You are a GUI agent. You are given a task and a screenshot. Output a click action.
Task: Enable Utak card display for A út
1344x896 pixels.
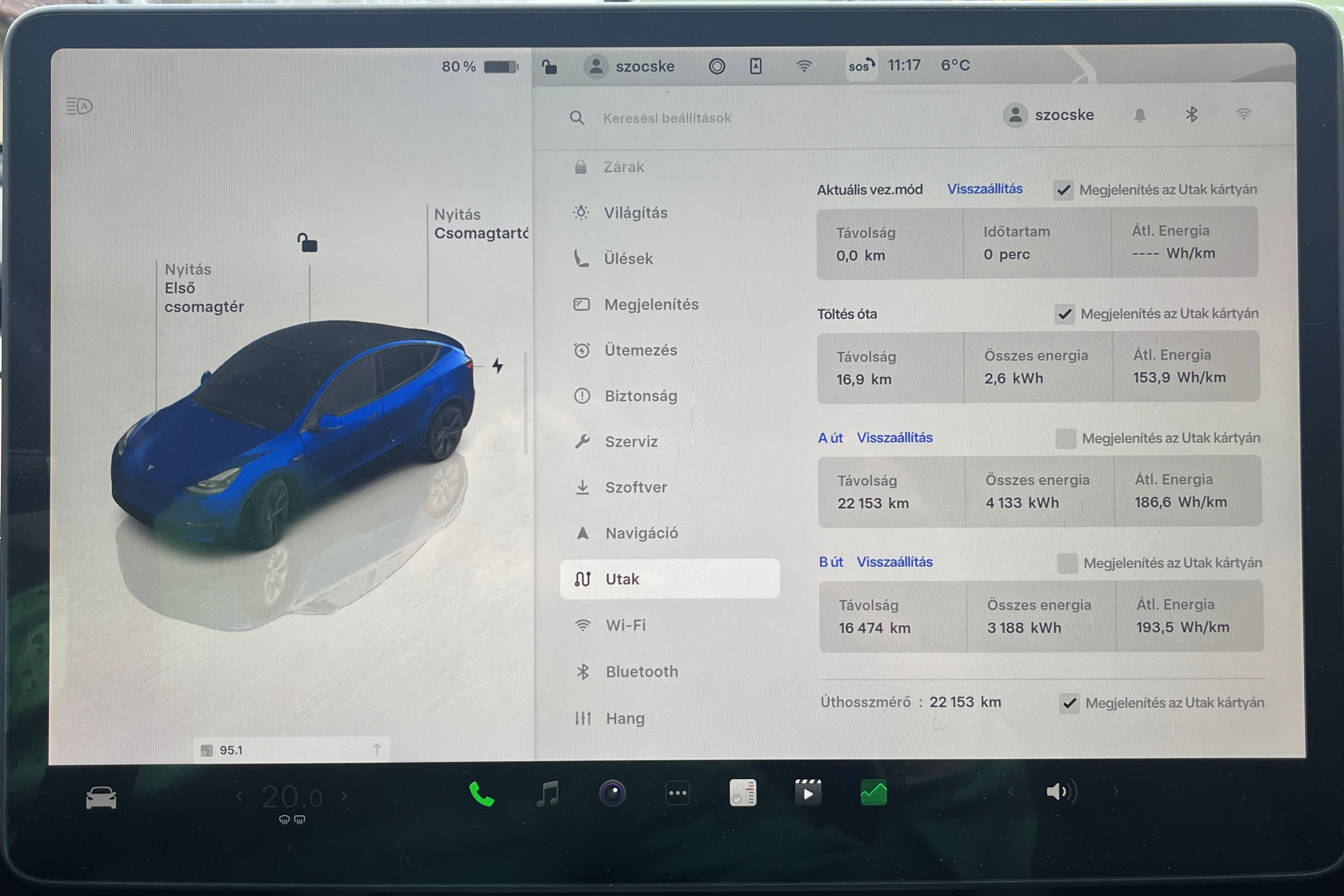pos(1065,438)
